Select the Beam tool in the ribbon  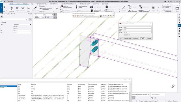17,9
